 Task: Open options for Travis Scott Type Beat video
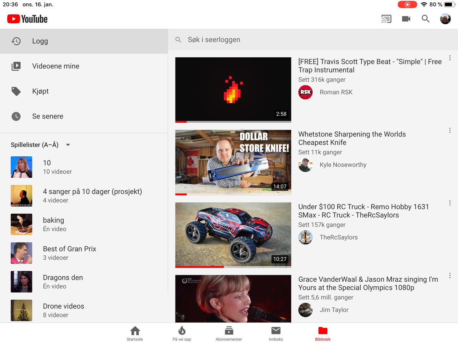pyautogui.click(x=450, y=58)
